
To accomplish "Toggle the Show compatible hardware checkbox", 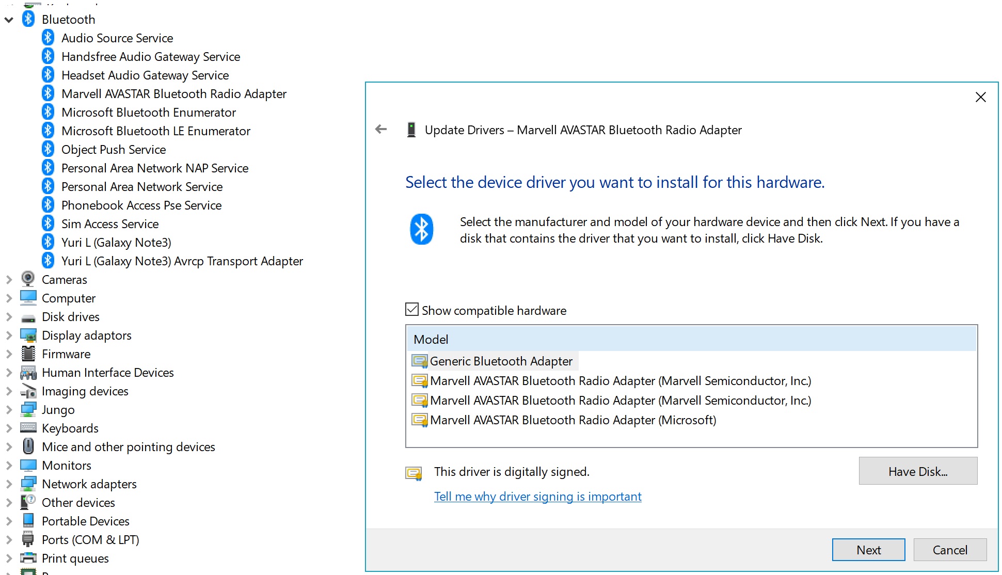I will coord(411,310).
